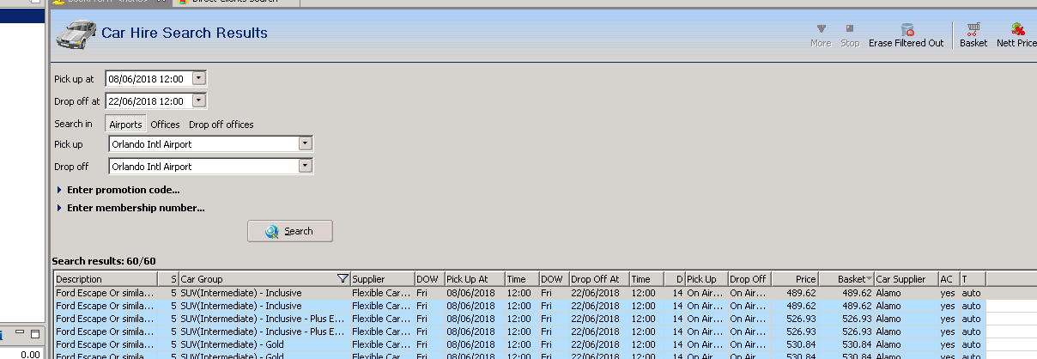1037x359 pixels.
Task: Sort by Price column header
Action: pos(795,279)
